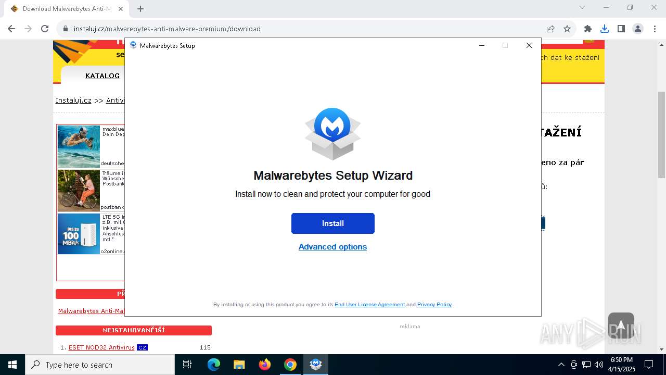The image size is (666, 375).
Task: Click the swimming ad thumbnail
Action: [x=79, y=146]
